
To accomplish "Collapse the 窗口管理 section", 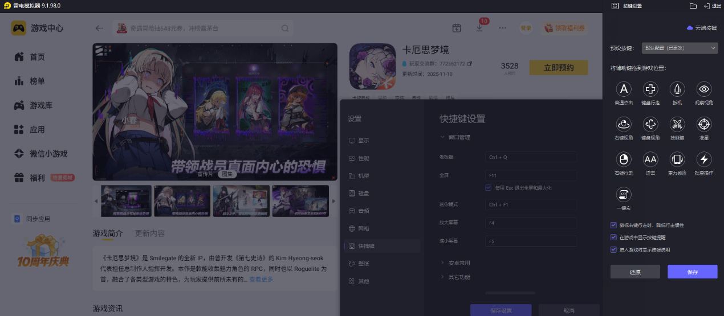I will [x=455, y=137].
